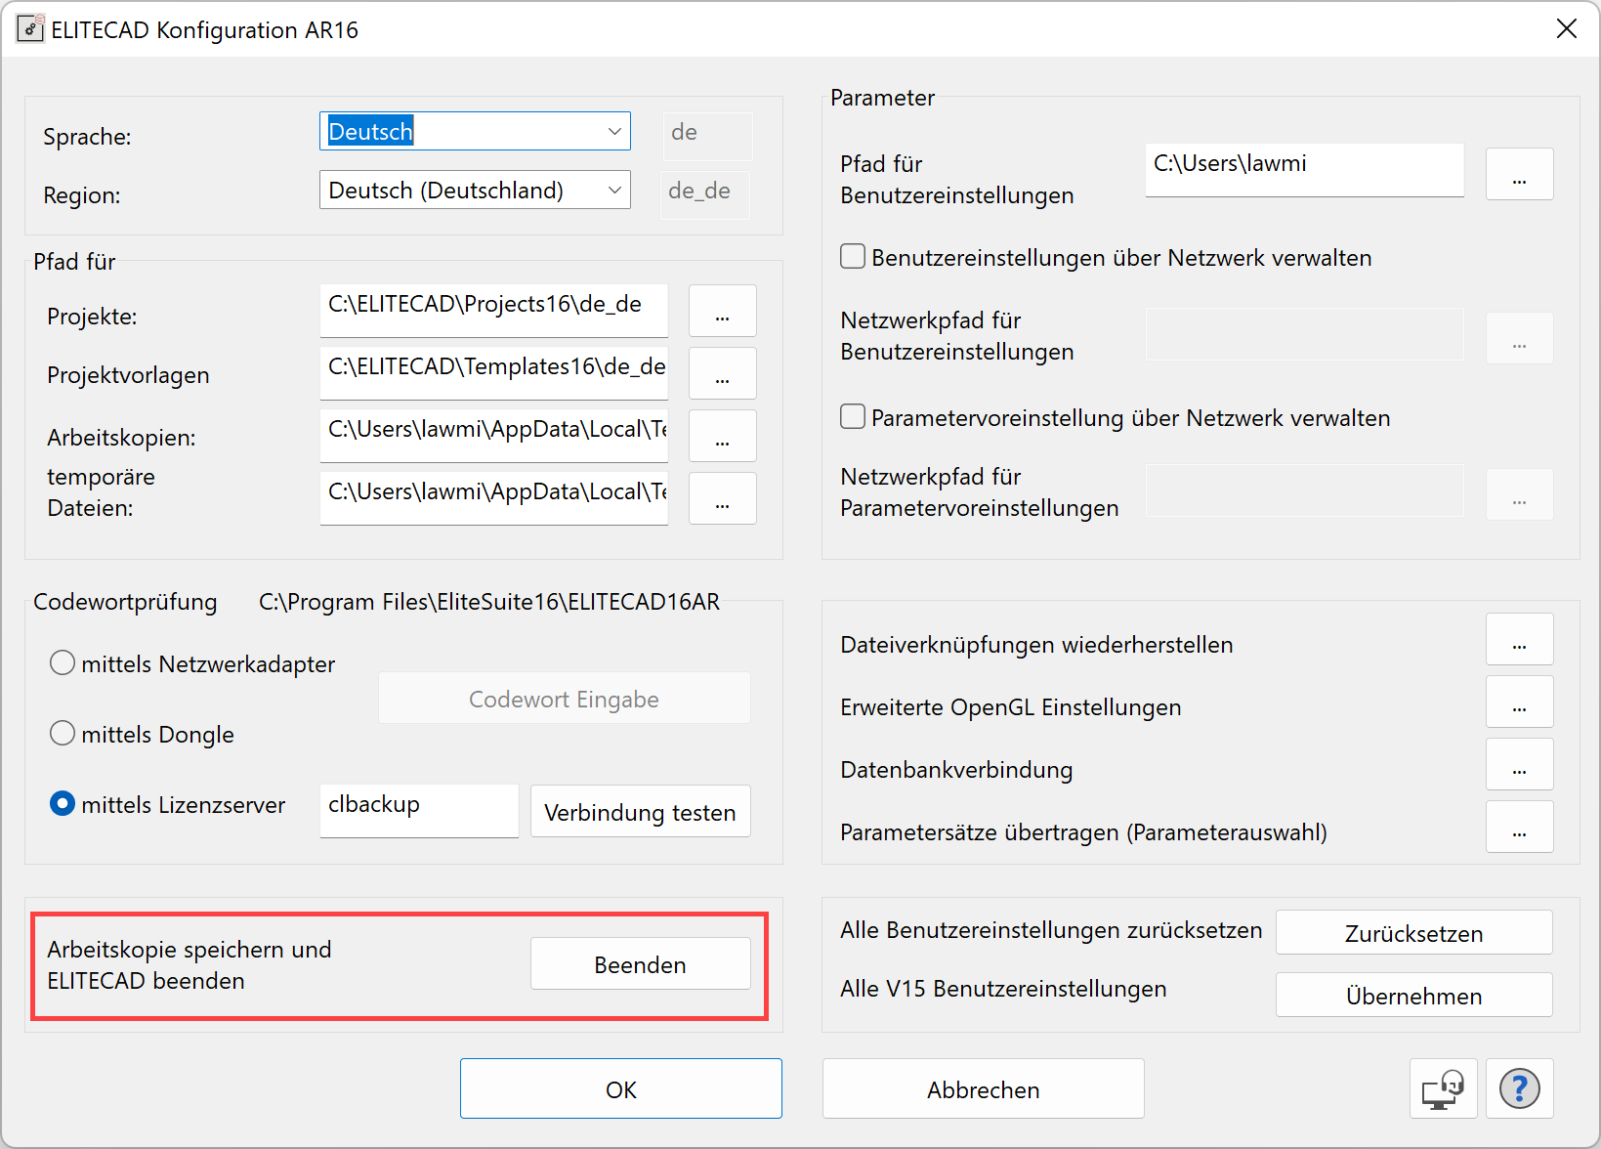Click the remote support monitor icon
The width and height of the screenshot is (1601, 1149).
pos(1443,1088)
